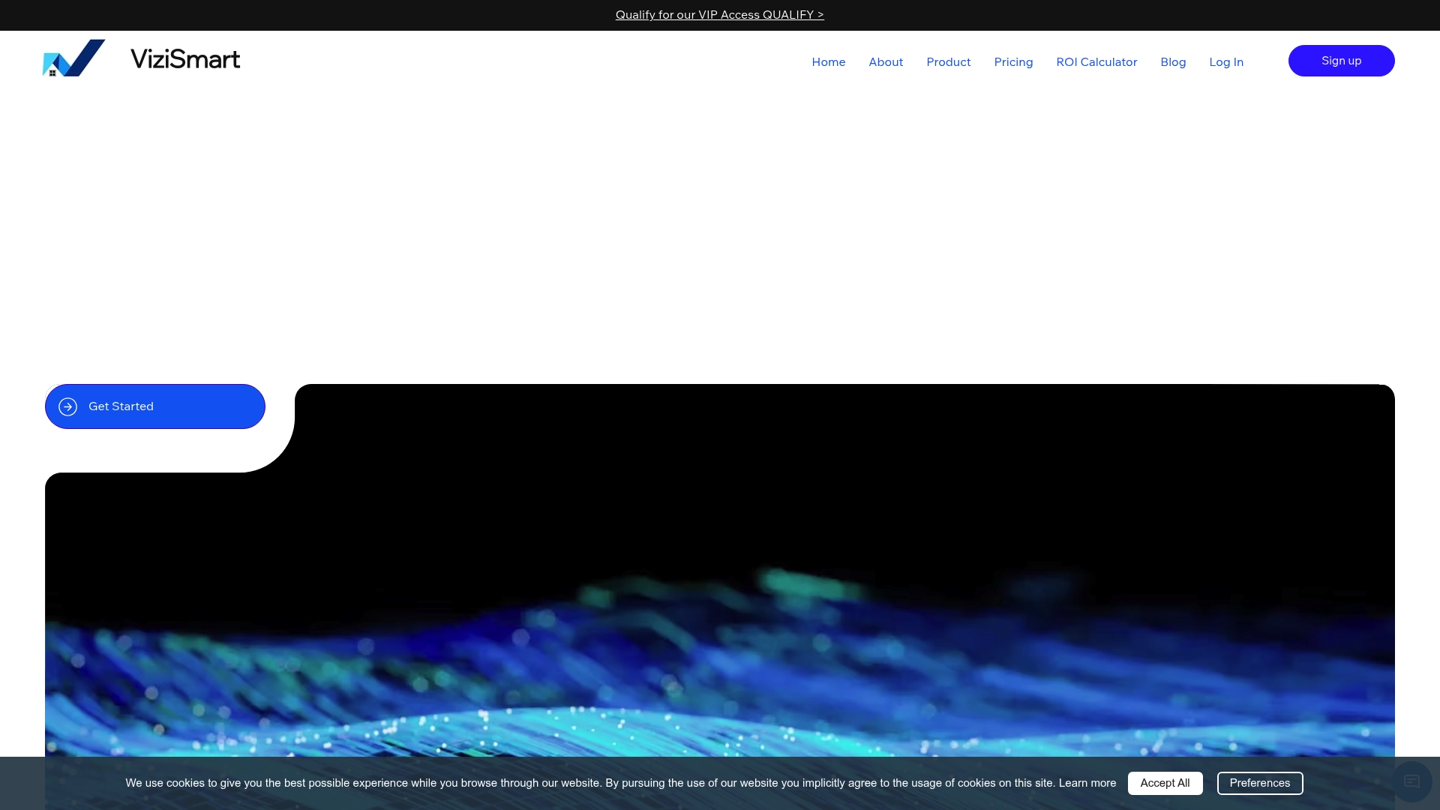Accept all cookies

[1165, 783]
